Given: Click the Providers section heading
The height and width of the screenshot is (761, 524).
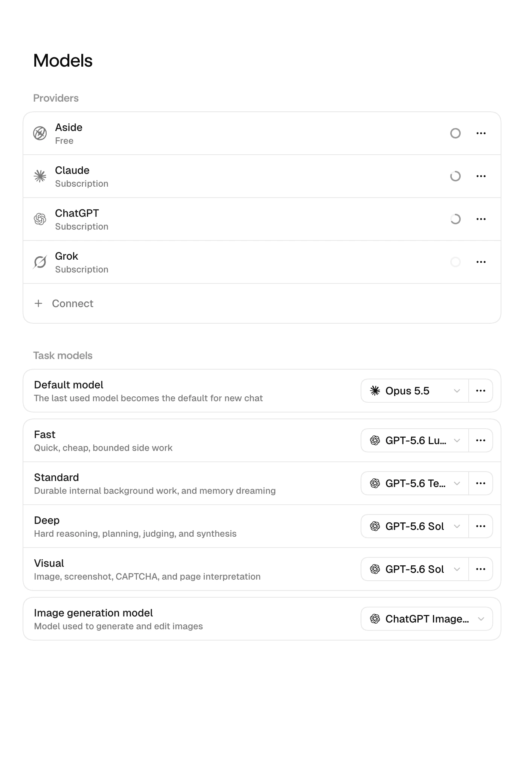Looking at the screenshot, I should tap(56, 98).
